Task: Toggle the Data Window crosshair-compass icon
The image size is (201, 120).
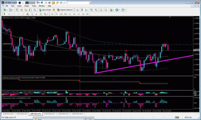Action: [x=22, y=10]
